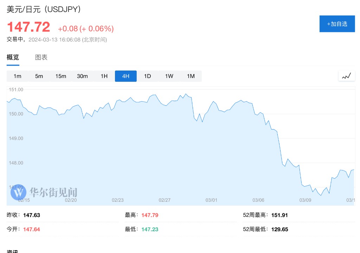The height and width of the screenshot is (253, 360).
Task: Click the 03/06 date marker on chart
Action: 258,200
